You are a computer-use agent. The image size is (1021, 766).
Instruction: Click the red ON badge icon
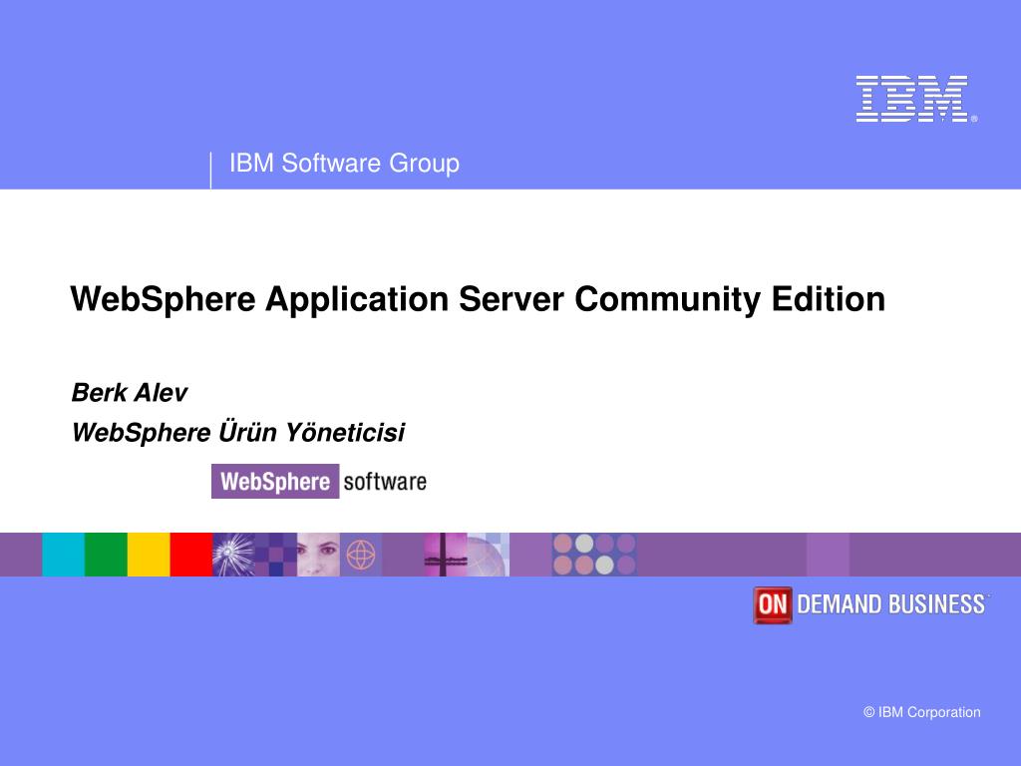click(773, 605)
